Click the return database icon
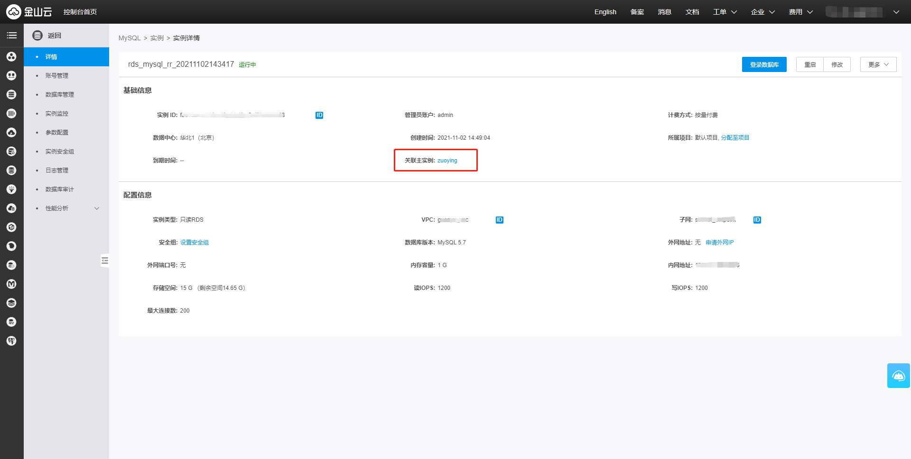The image size is (911, 459). tap(37, 36)
